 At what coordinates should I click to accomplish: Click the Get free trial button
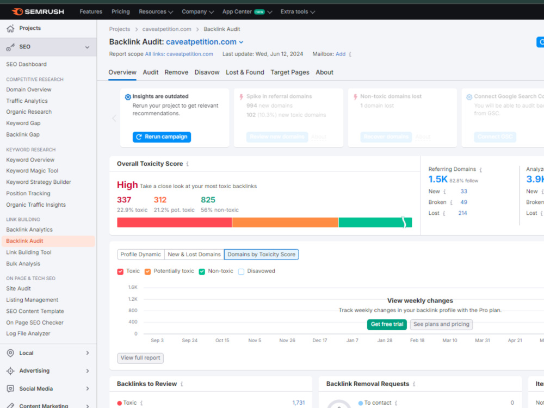point(387,324)
